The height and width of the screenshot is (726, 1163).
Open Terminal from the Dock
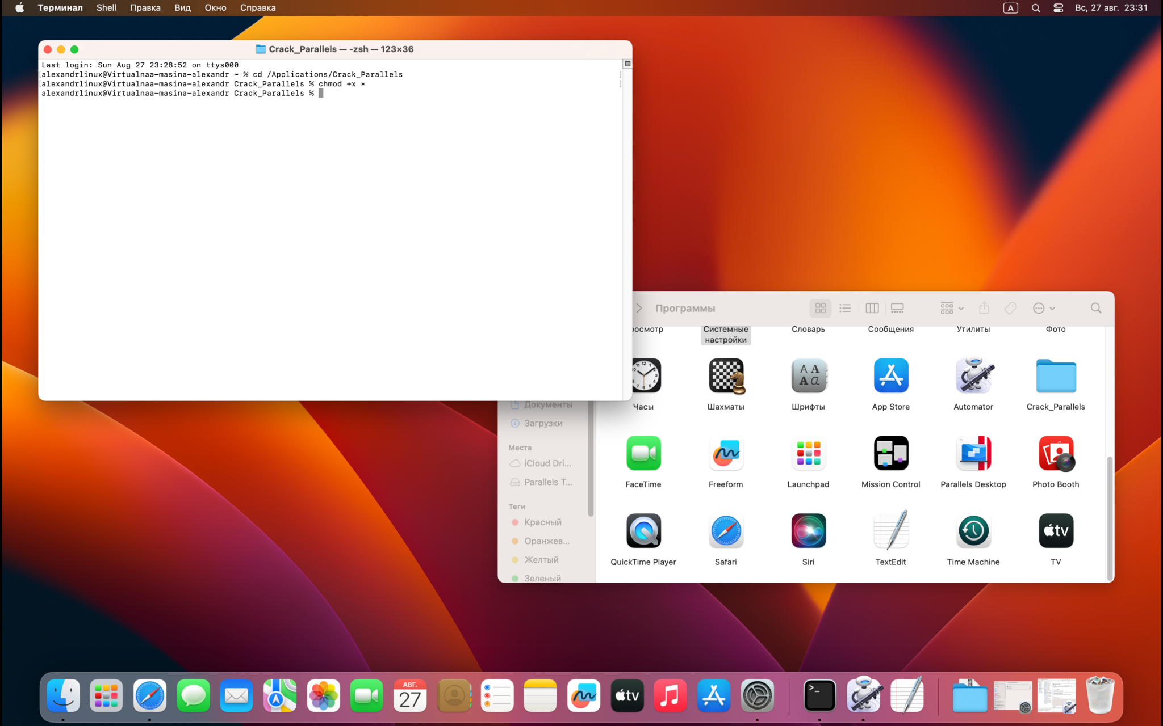click(x=819, y=695)
